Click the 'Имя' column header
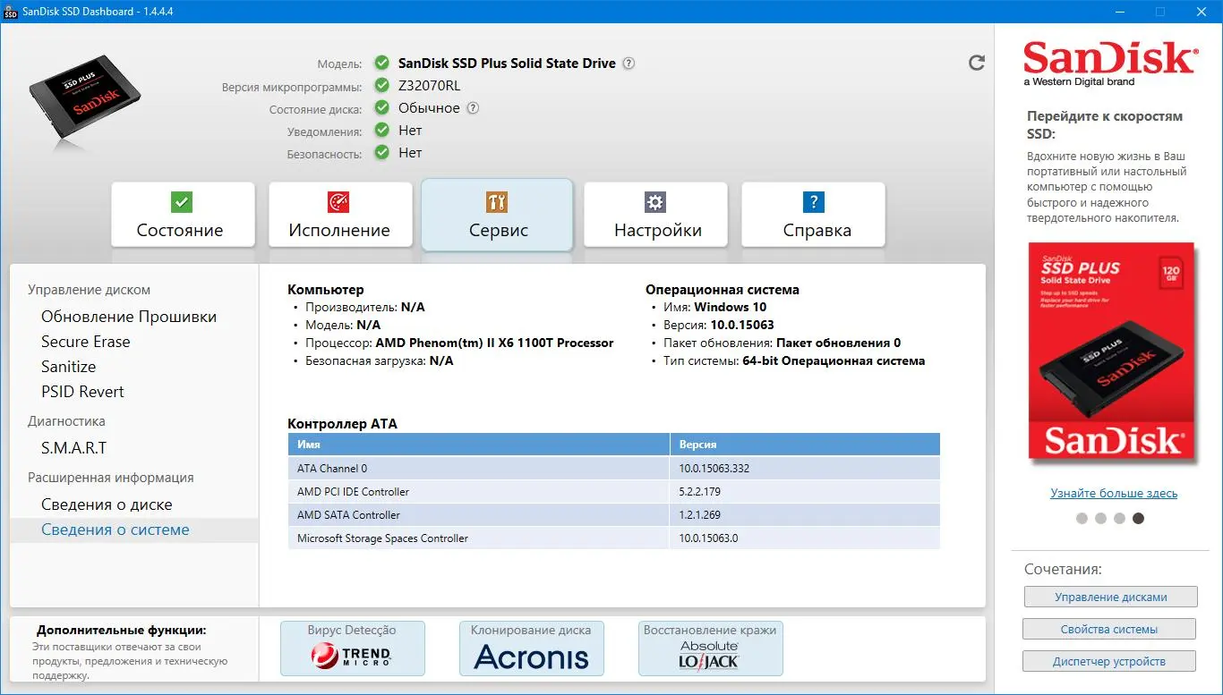 coord(479,445)
